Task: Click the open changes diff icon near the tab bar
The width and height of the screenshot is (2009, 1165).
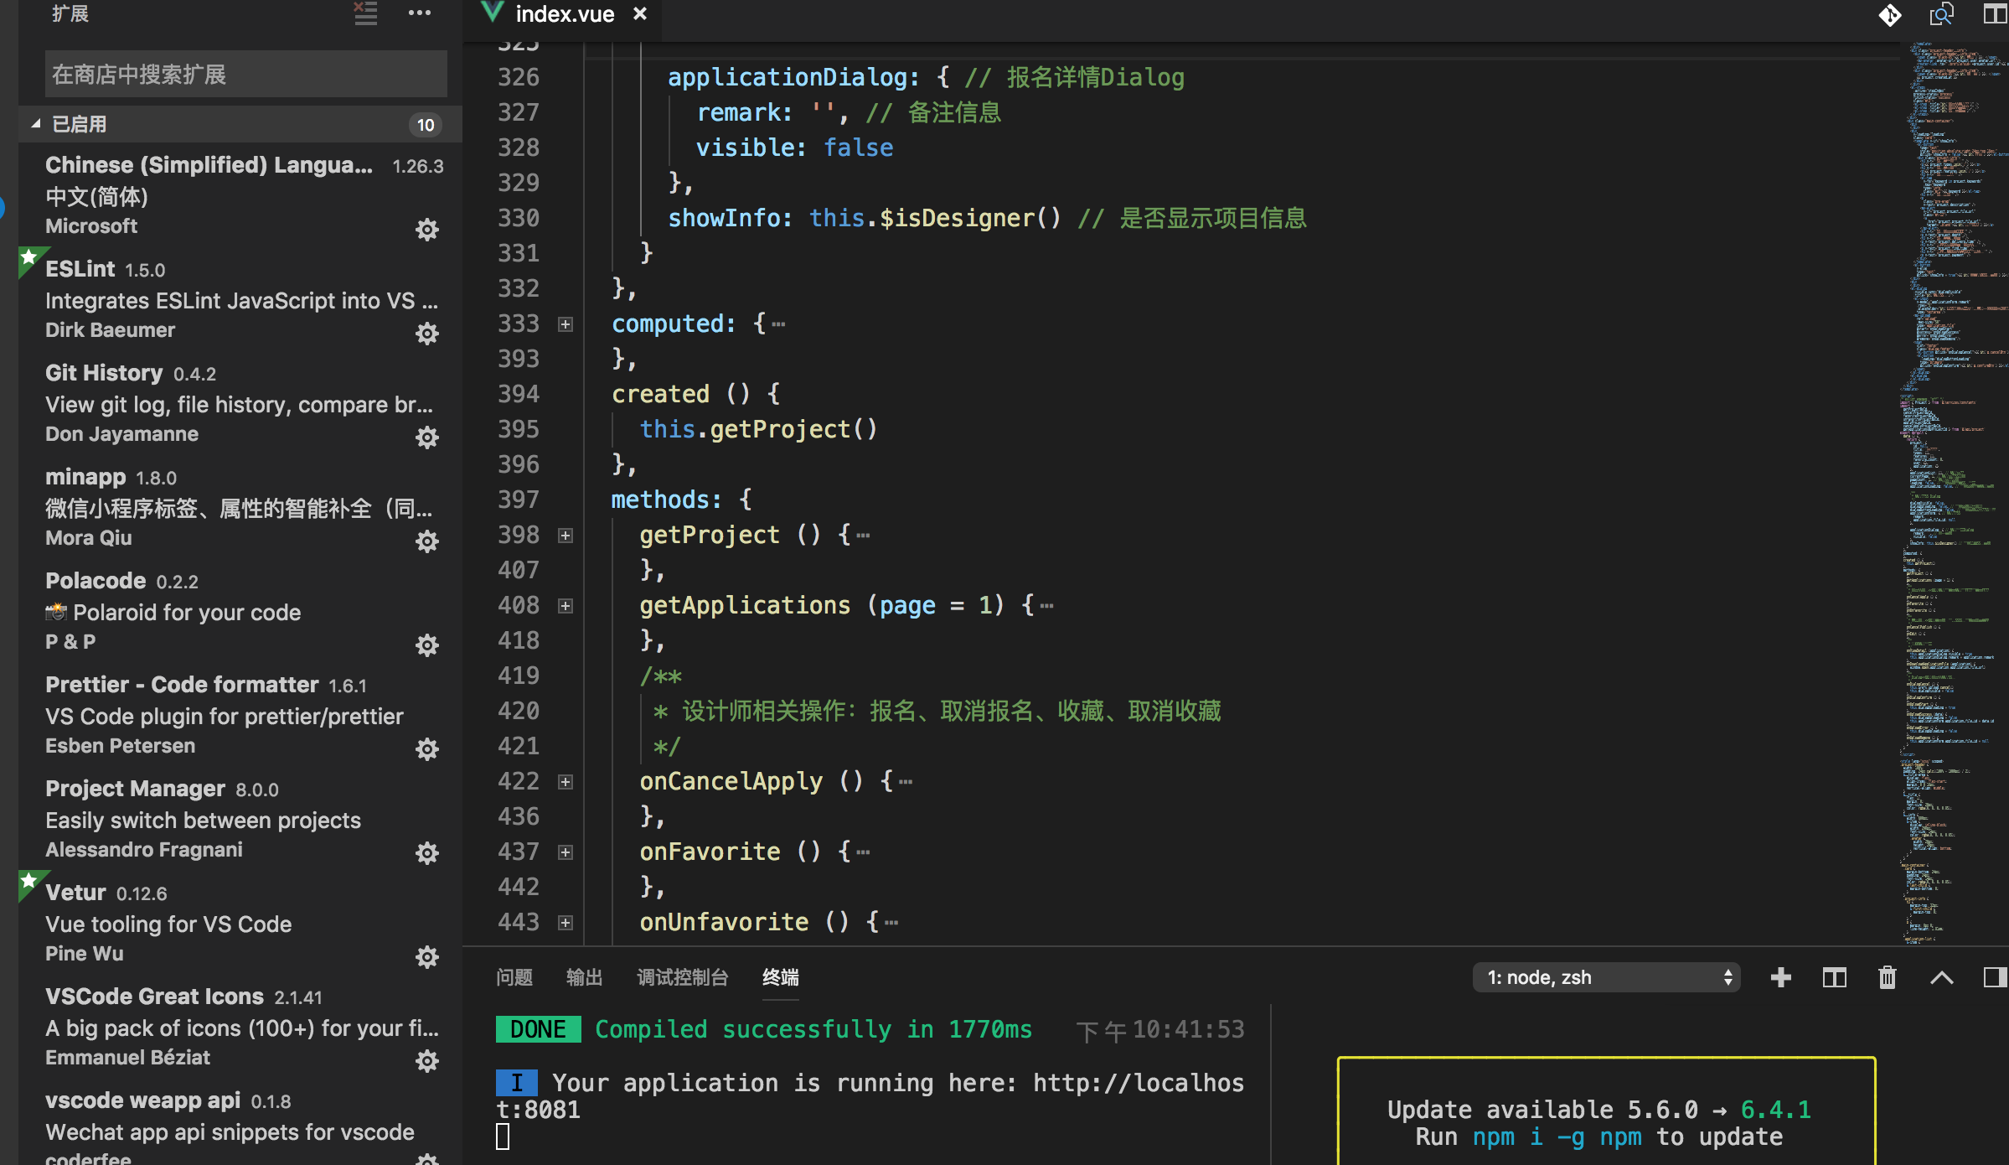Action: click(x=1890, y=14)
